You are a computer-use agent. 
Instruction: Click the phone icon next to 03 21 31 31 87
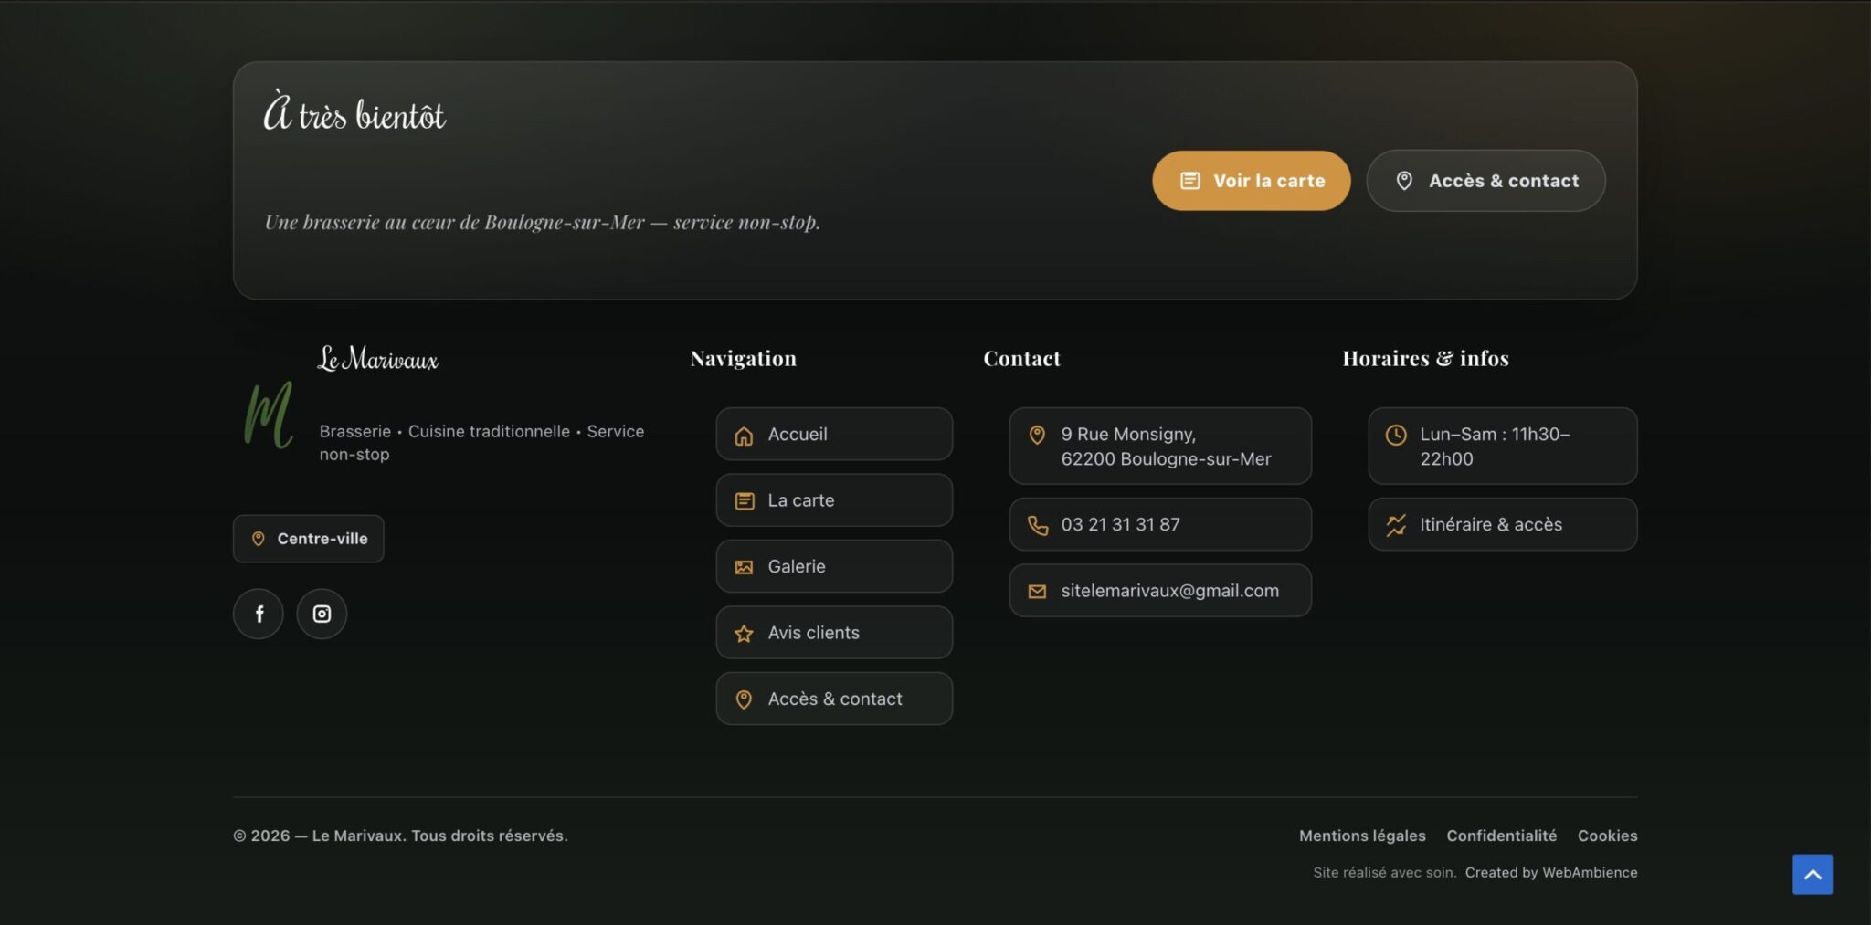(x=1039, y=525)
